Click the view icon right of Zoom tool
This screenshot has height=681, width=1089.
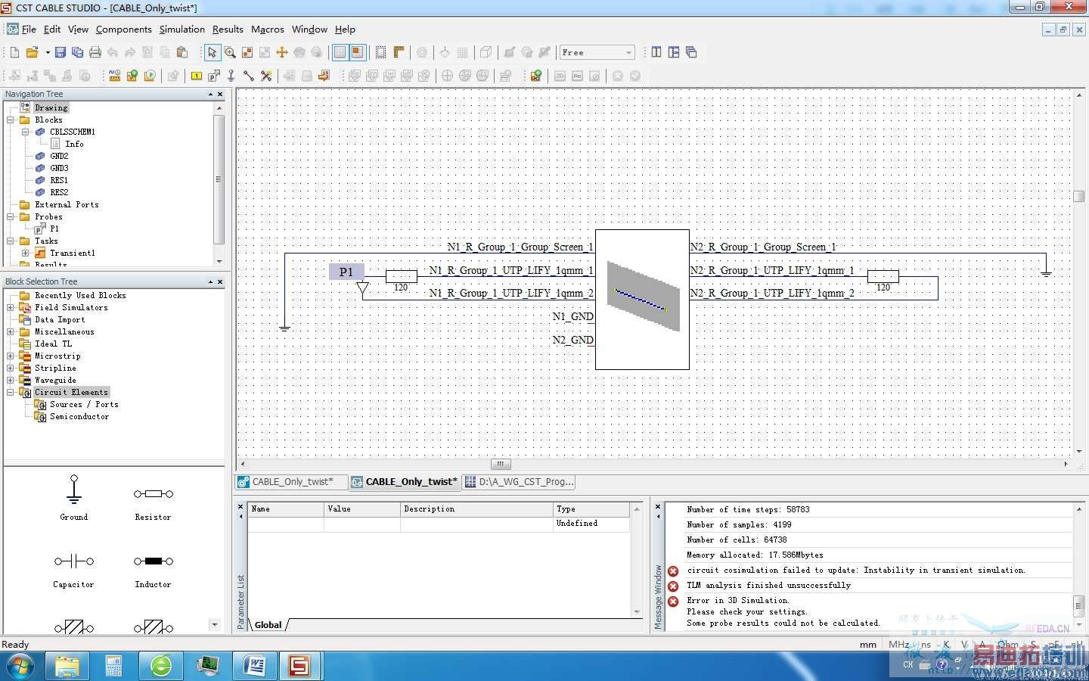click(247, 52)
